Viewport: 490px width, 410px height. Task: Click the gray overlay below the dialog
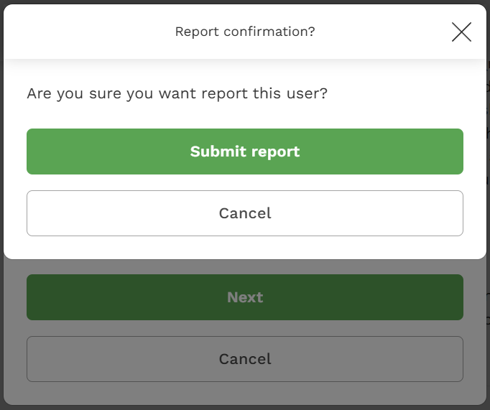(245, 393)
